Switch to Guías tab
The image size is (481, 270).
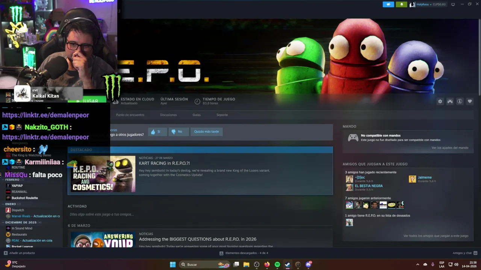click(x=197, y=115)
